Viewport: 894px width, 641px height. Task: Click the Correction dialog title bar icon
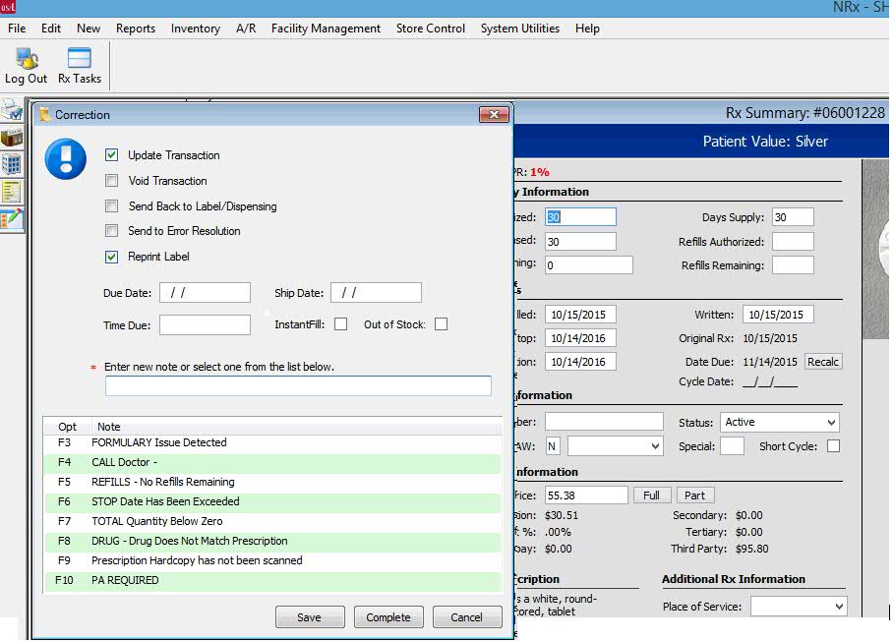click(x=45, y=114)
